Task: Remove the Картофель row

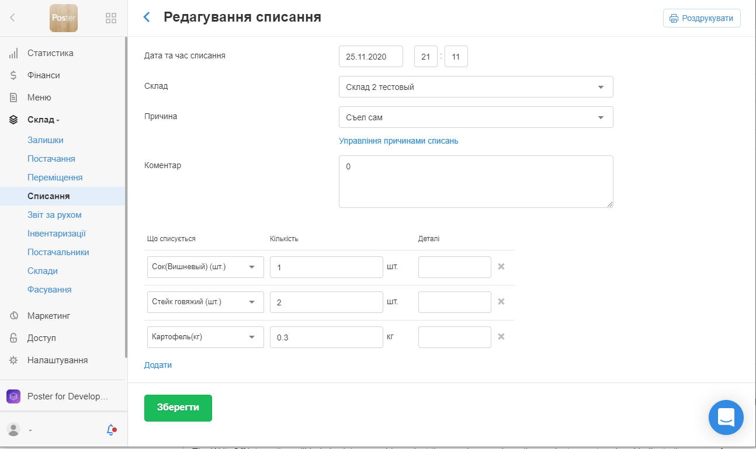Action: (501, 337)
